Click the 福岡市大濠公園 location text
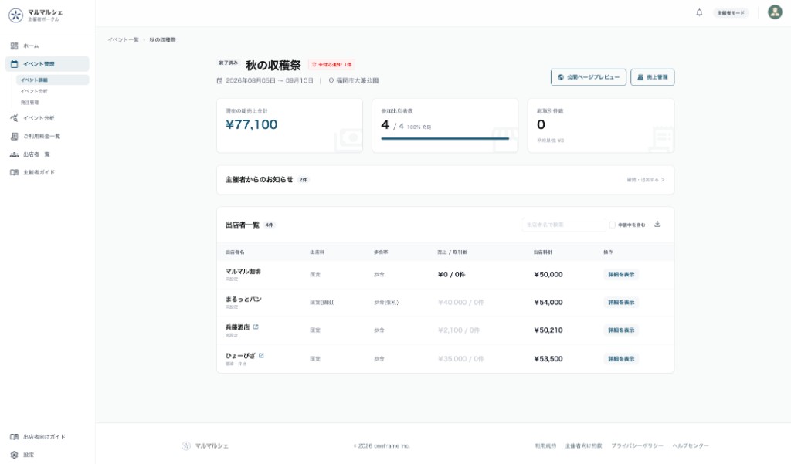791x464 pixels. point(357,81)
